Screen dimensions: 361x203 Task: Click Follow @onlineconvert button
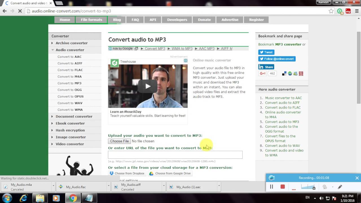tap(277, 59)
